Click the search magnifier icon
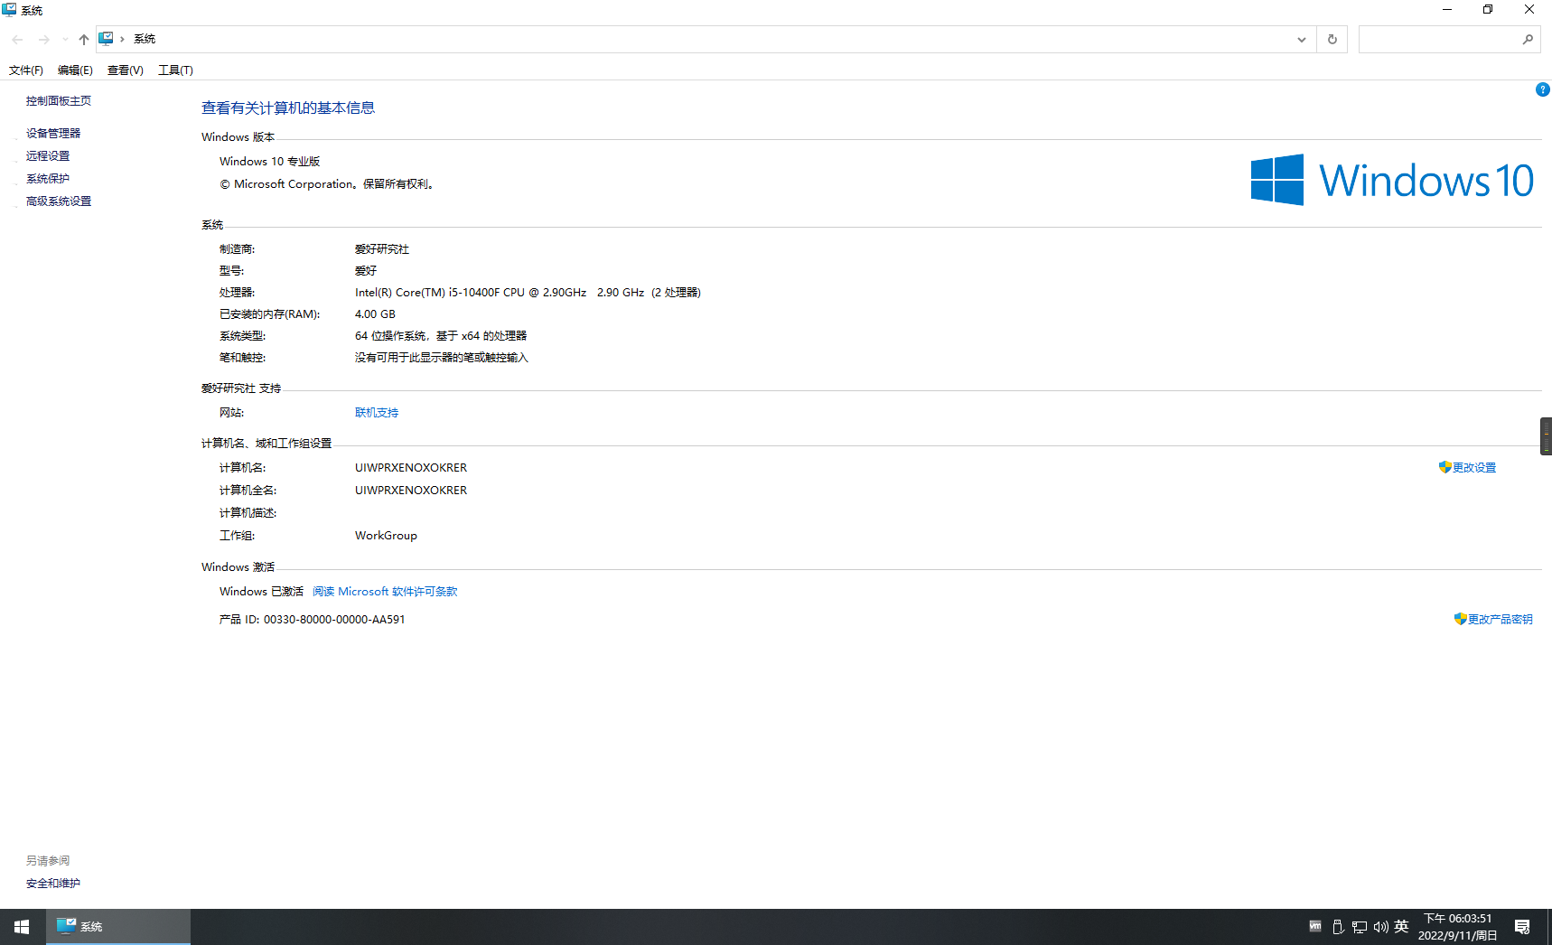Viewport: 1552px width, 945px height. click(1527, 39)
